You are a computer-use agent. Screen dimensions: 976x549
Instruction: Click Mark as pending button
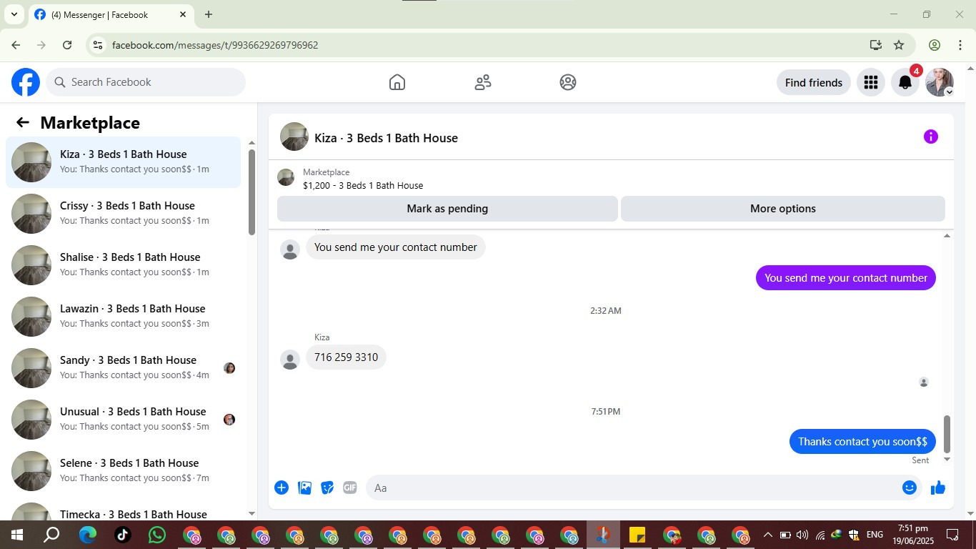click(x=447, y=209)
